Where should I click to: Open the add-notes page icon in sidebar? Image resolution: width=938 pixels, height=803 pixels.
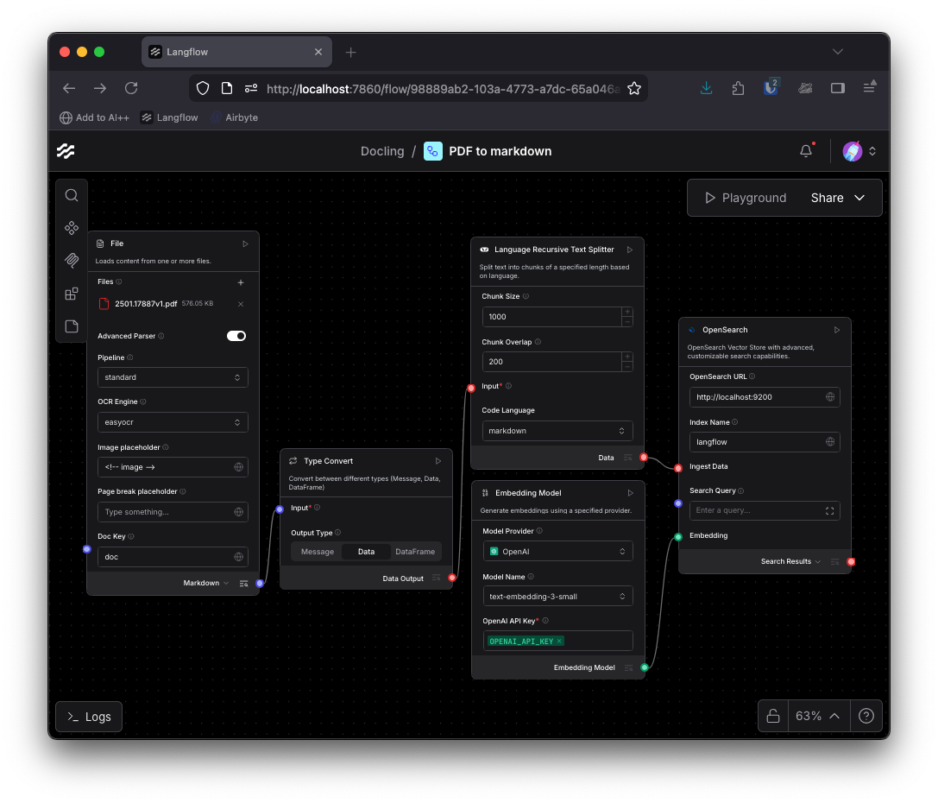(x=72, y=326)
